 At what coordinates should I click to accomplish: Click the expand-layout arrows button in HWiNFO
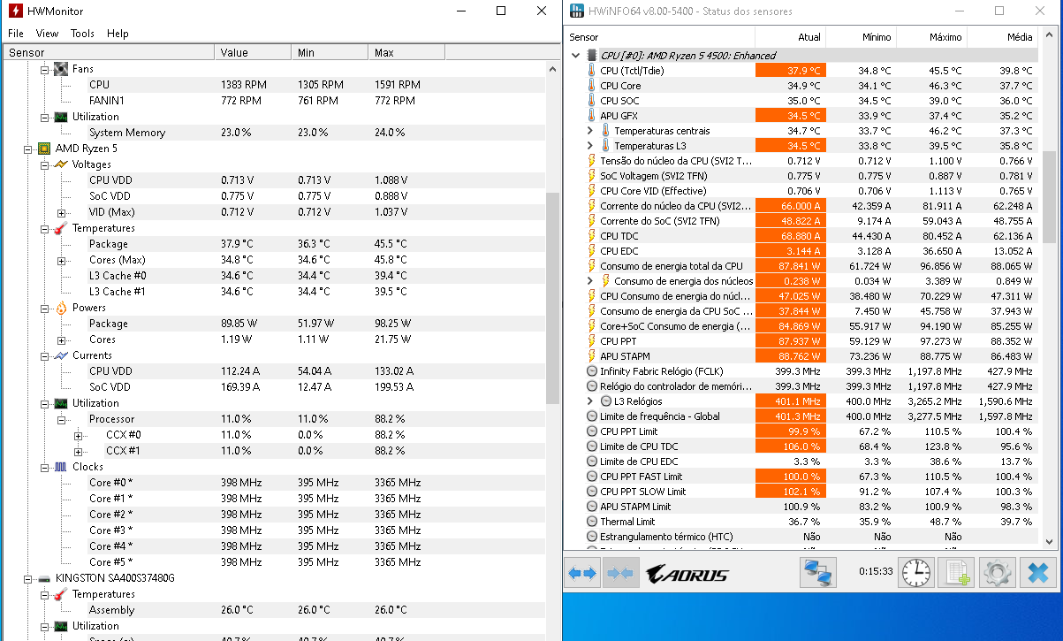582,573
